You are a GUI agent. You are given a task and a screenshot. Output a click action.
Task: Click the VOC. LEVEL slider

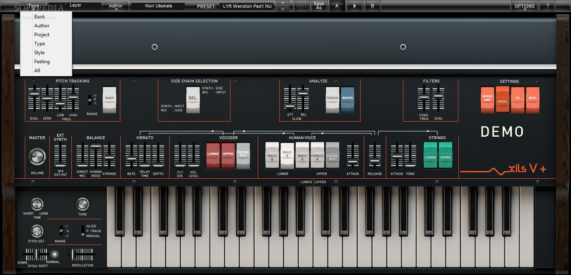[x=194, y=156]
